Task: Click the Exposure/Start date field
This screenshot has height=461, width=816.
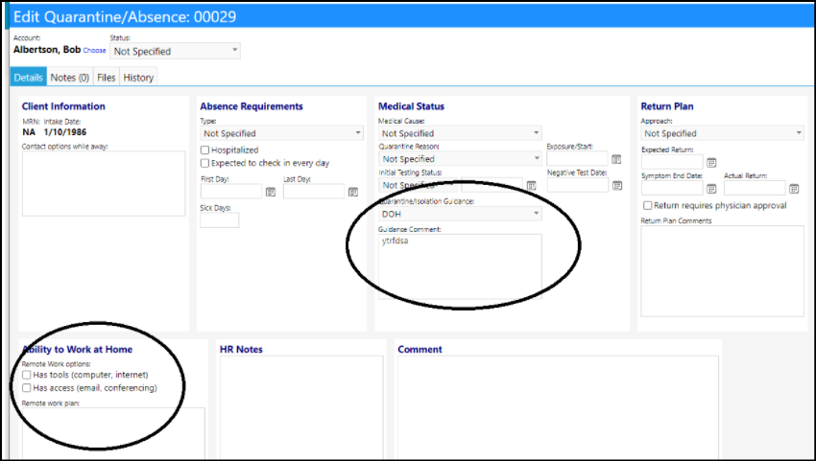Action: coord(577,158)
